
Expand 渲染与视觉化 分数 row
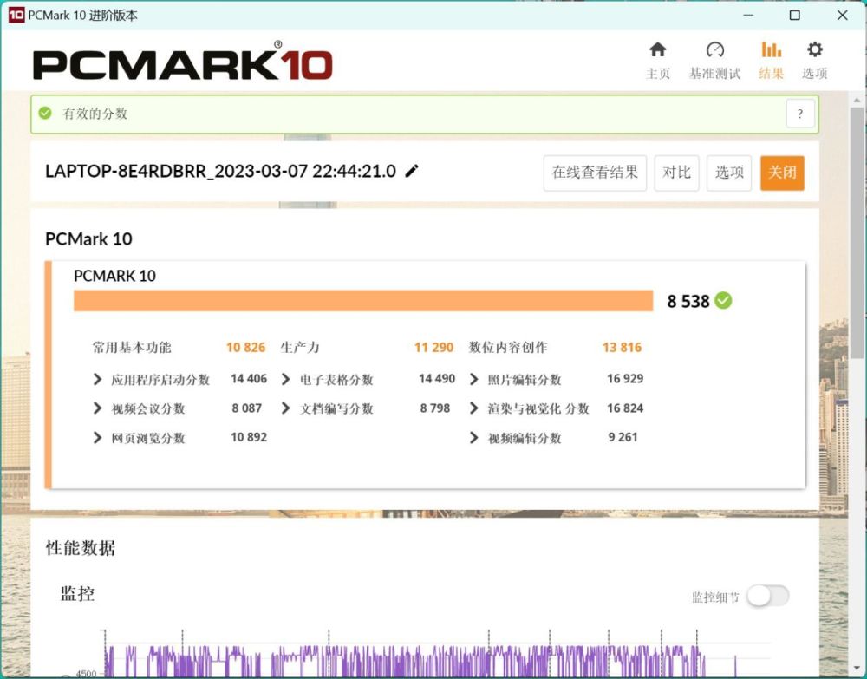tap(474, 408)
